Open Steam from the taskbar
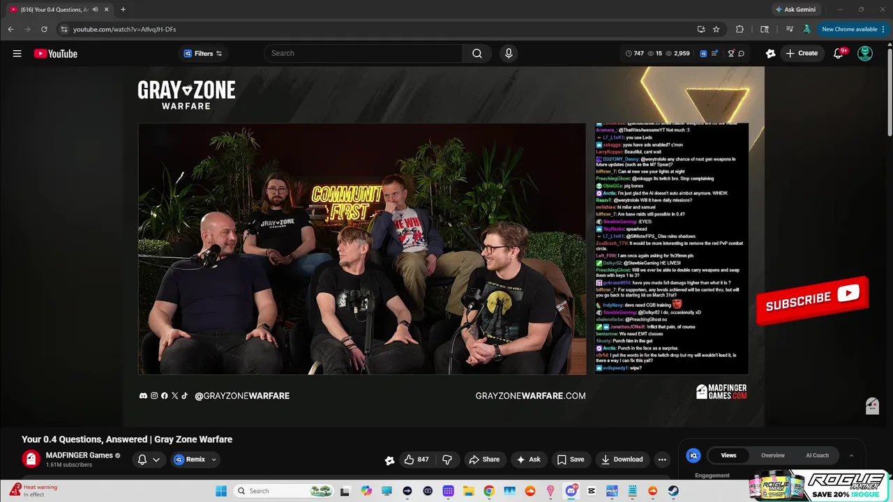This screenshot has height=502, width=893. pos(673,491)
